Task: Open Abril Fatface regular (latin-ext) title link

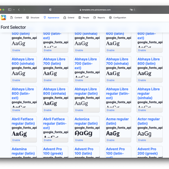Action: (55, 123)
